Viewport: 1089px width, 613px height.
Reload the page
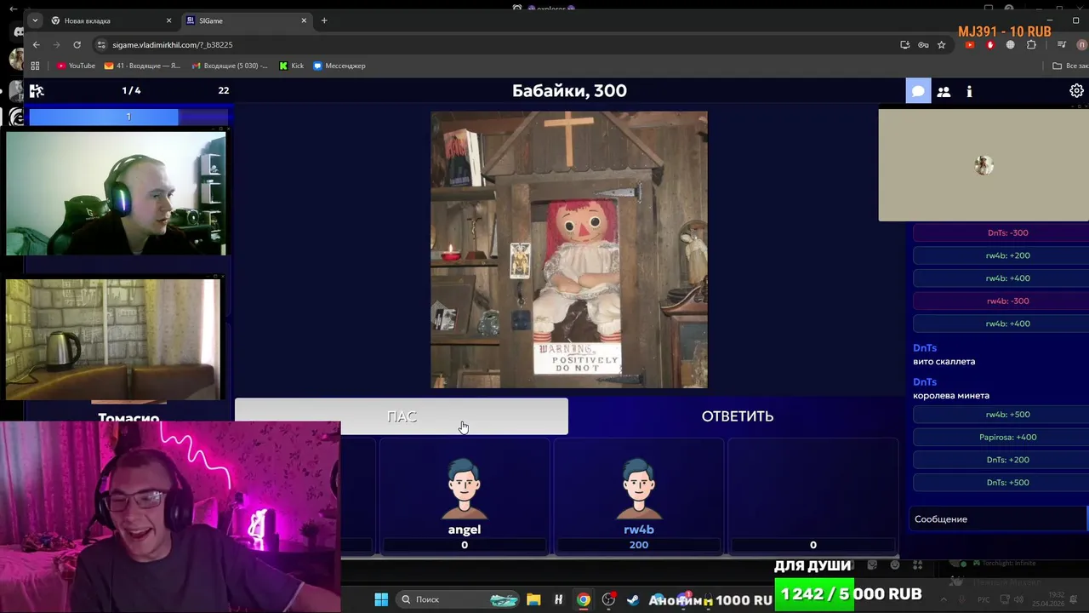coord(77,44)
